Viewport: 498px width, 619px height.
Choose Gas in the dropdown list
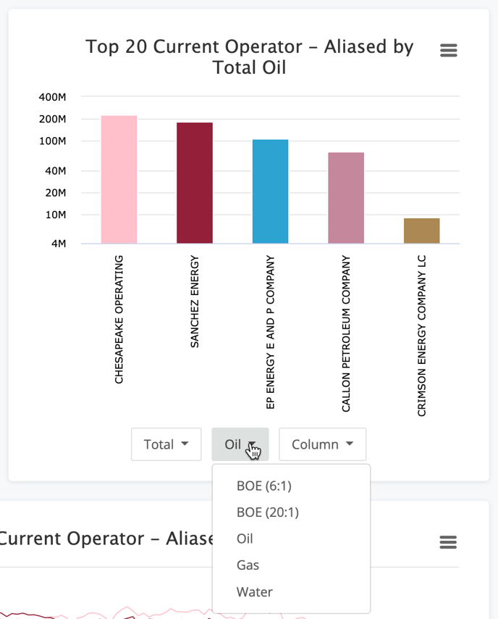pos(248,565)
